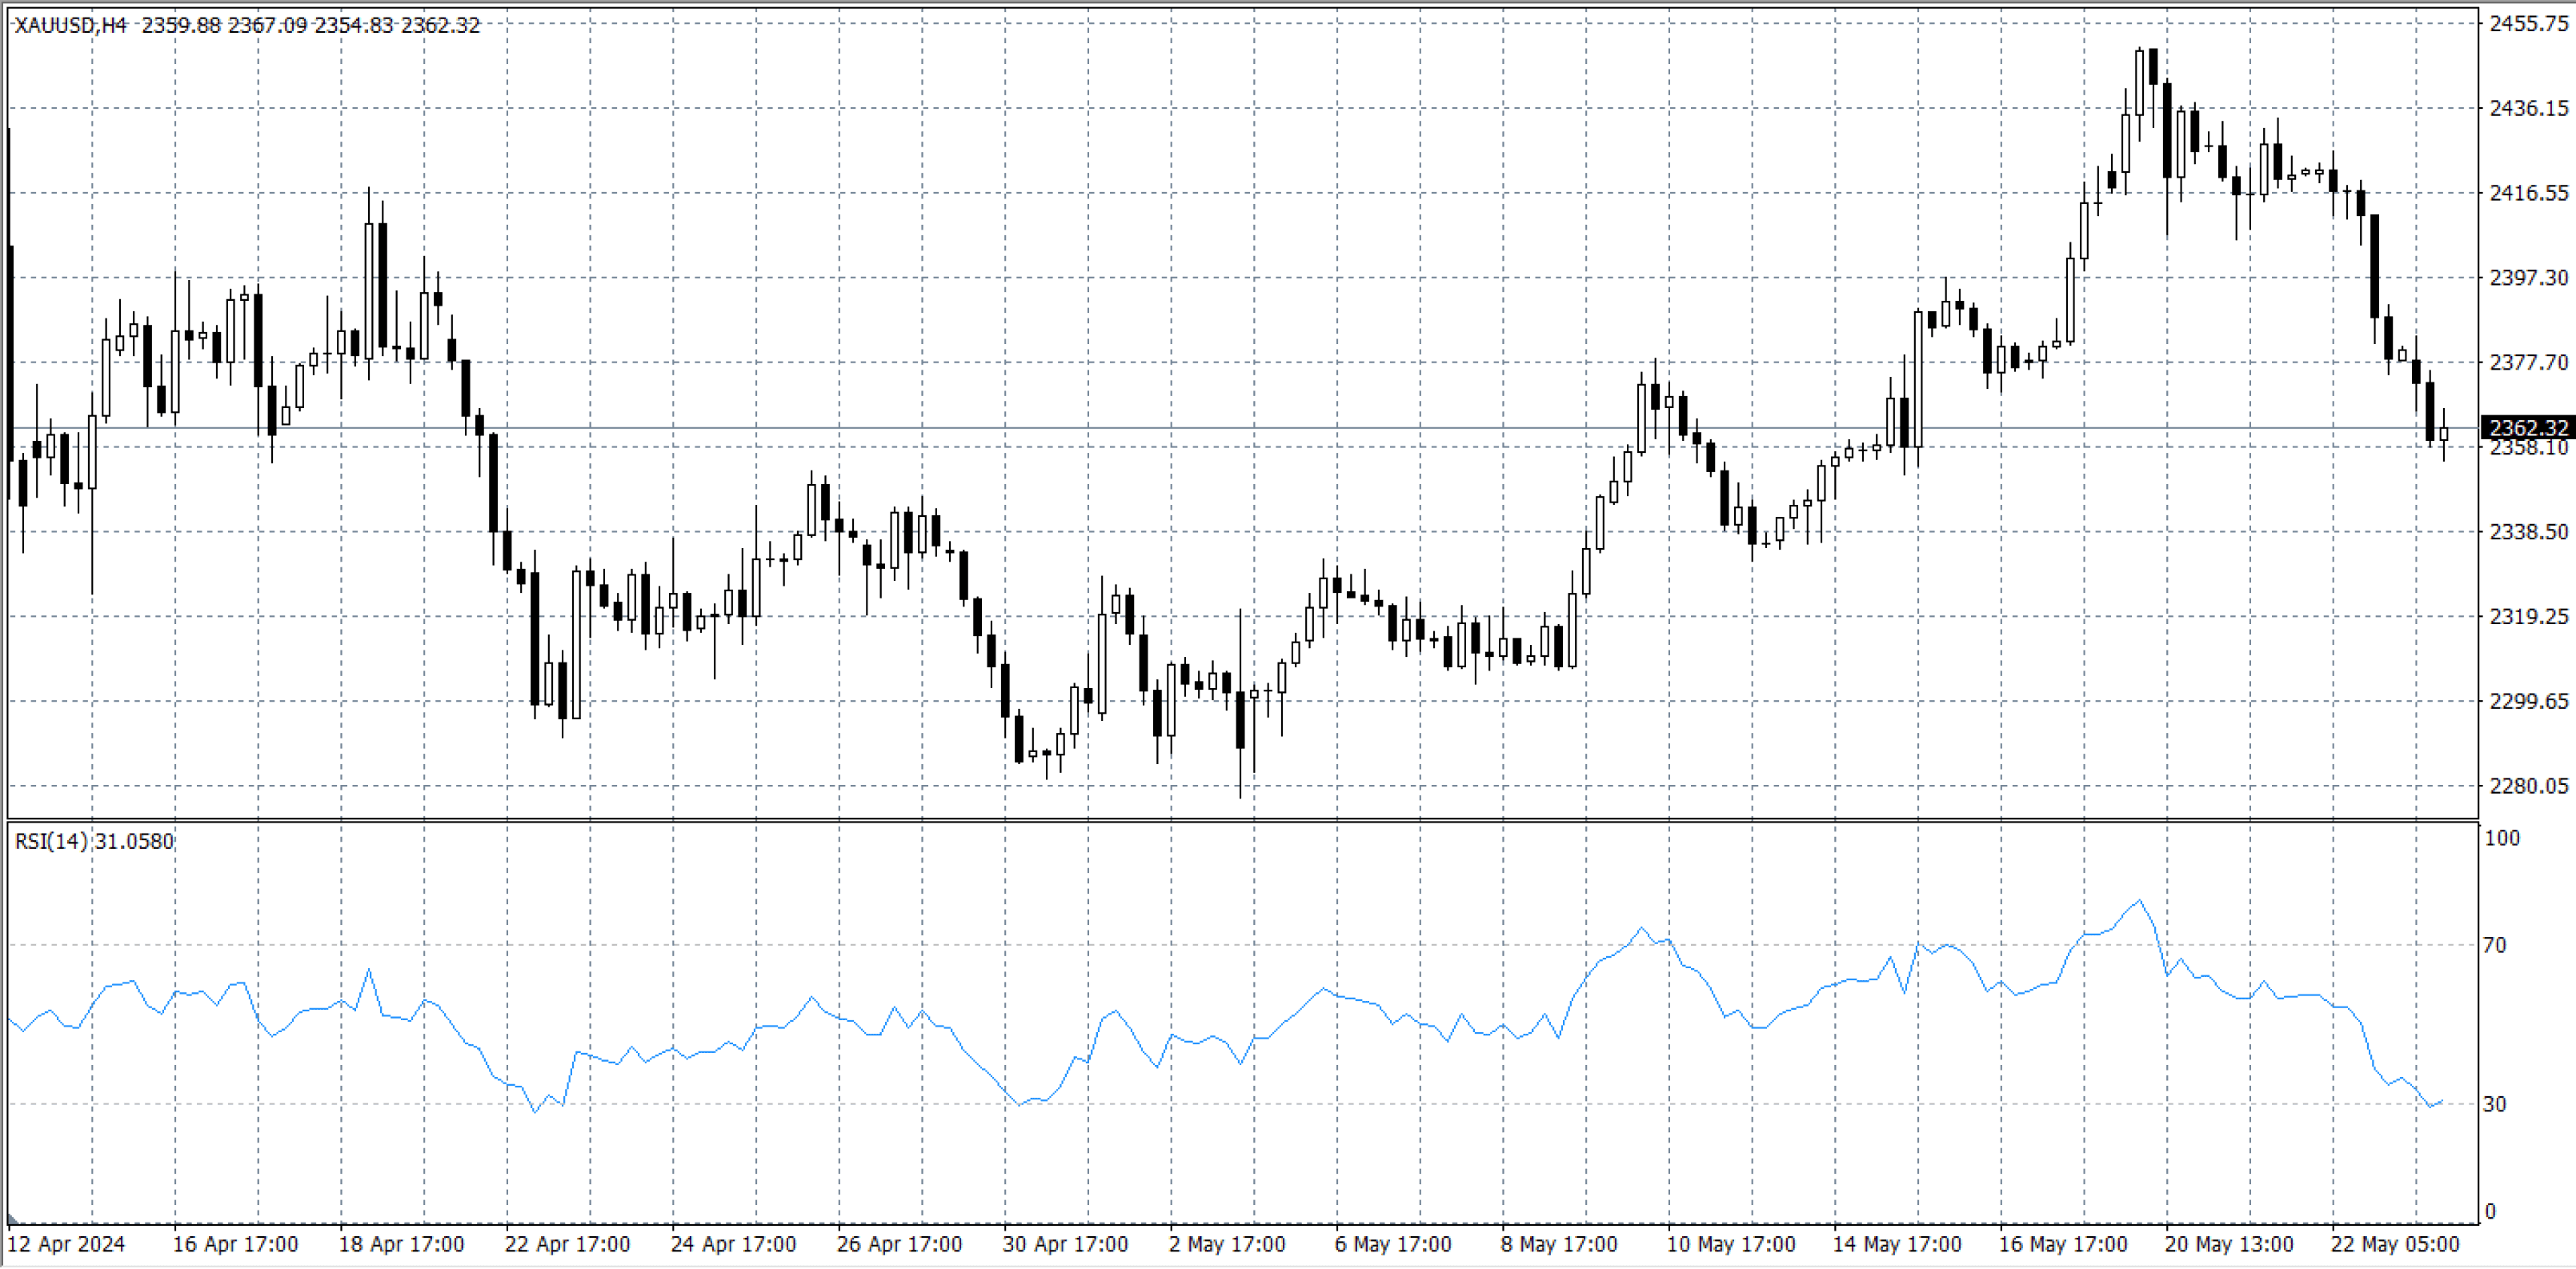Image resolution: width=2576 pixels, height=1269 pixels.
Task: Click the current price tag 2362.32
Action: click(x=2527, y=428)
